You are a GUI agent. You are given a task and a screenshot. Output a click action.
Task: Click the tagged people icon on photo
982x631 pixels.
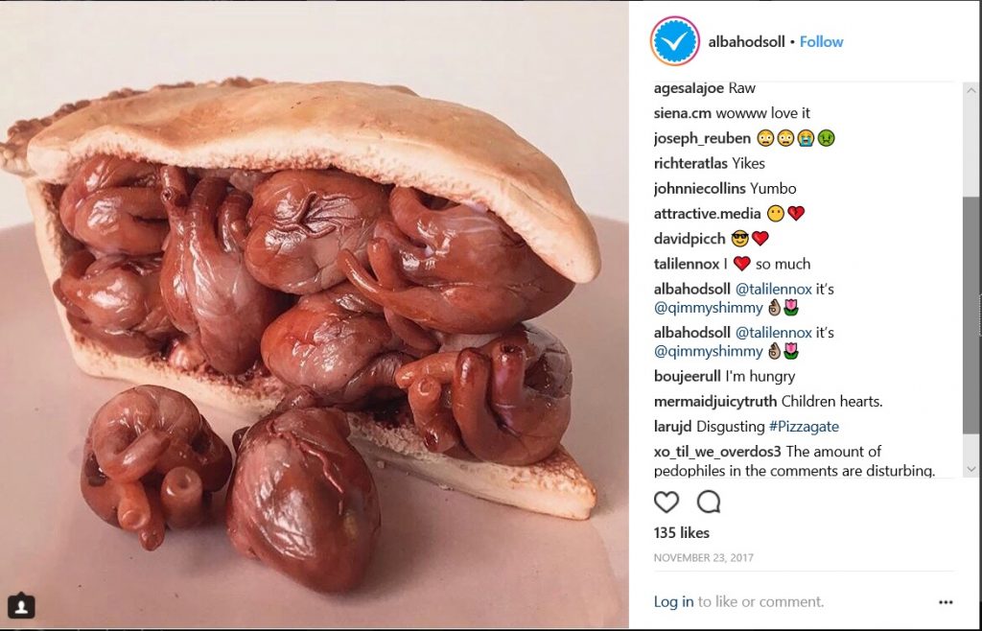point(21,605)
